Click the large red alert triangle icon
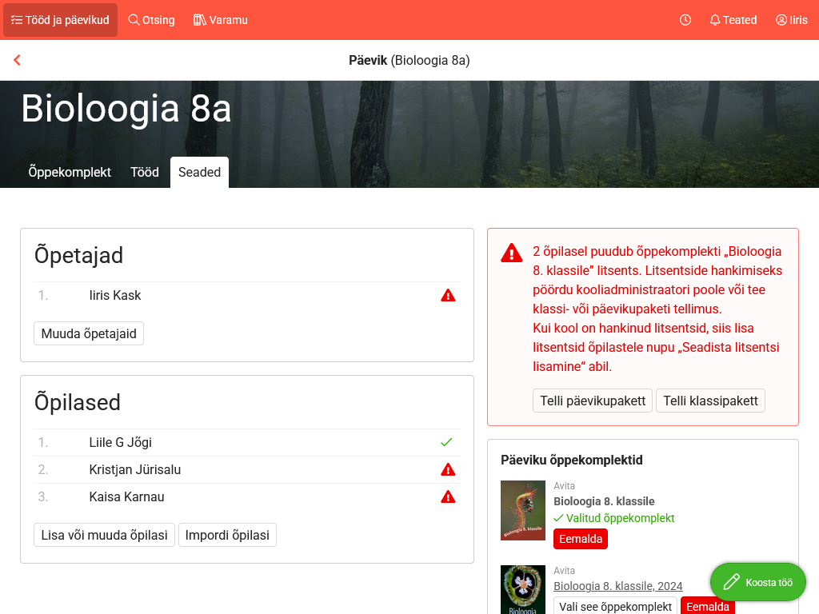The height and width of the screenshot is (614, 819). click(512, 253)
